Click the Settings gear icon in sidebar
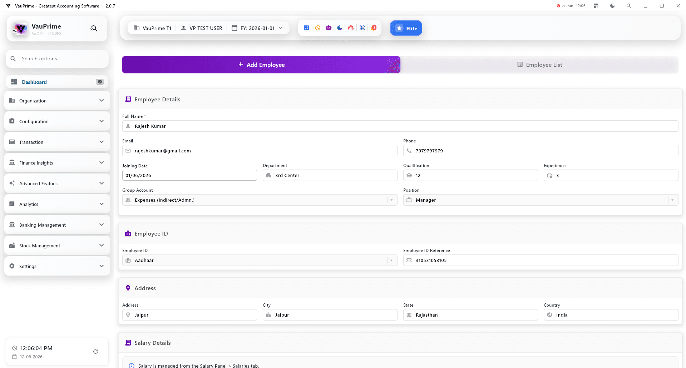 (12, 266)
